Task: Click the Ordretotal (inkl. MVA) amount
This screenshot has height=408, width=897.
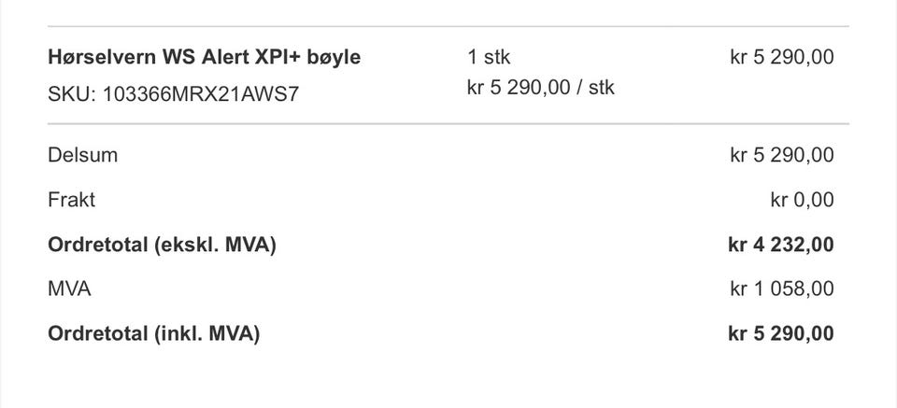Action: [781, 333]
